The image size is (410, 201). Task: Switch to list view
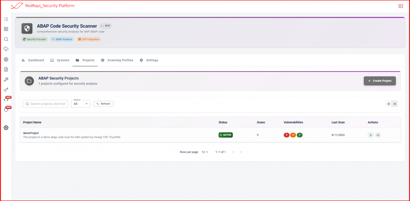pyautogui.click(x=395, y=104)
